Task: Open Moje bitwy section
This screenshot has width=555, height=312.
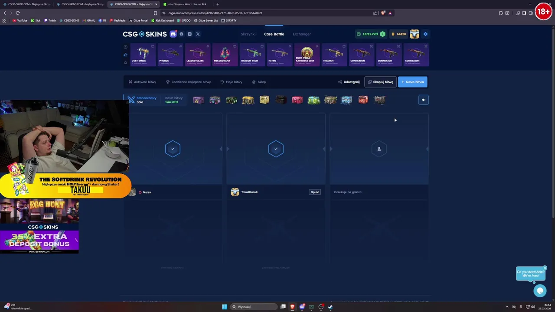Action: [x=231, y=82]
